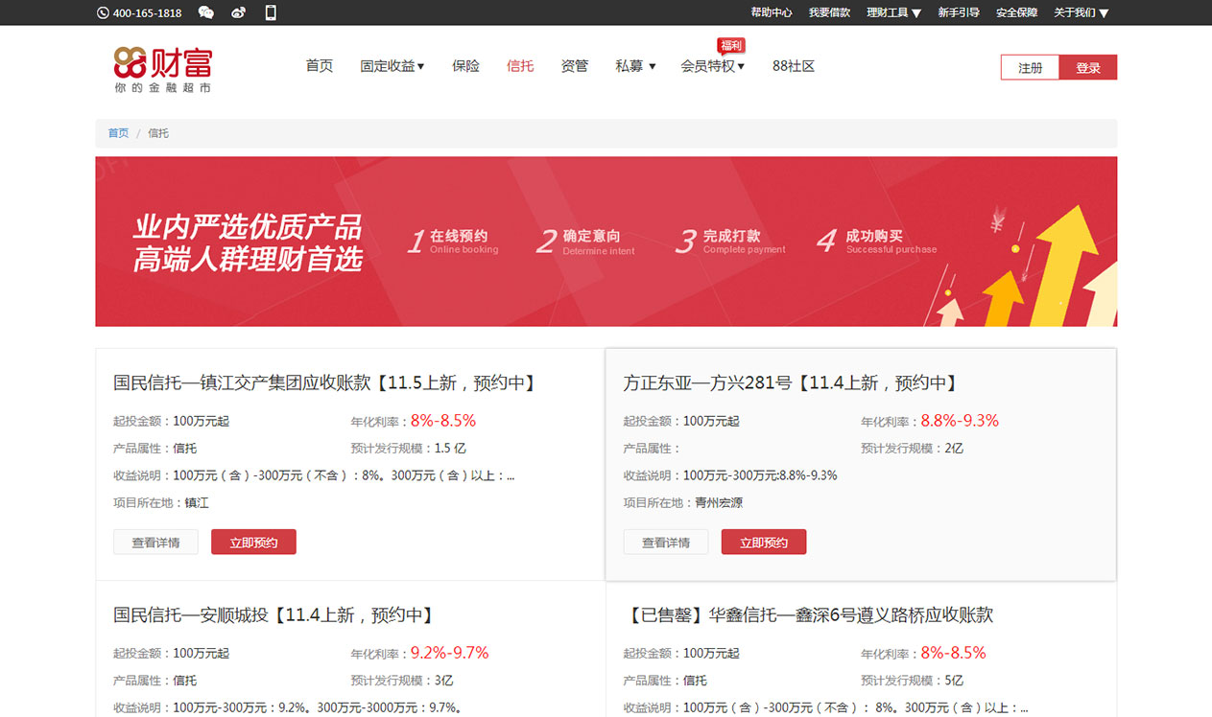This screenshot has width=1212, height=717.
Task: Click the 登录 button
Action: [x=1088, y=68]
